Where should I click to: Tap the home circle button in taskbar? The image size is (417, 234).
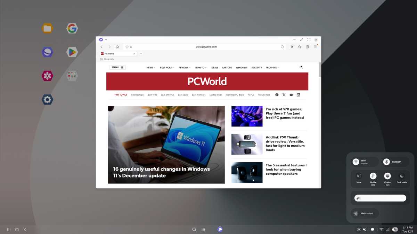pos(17,229)
